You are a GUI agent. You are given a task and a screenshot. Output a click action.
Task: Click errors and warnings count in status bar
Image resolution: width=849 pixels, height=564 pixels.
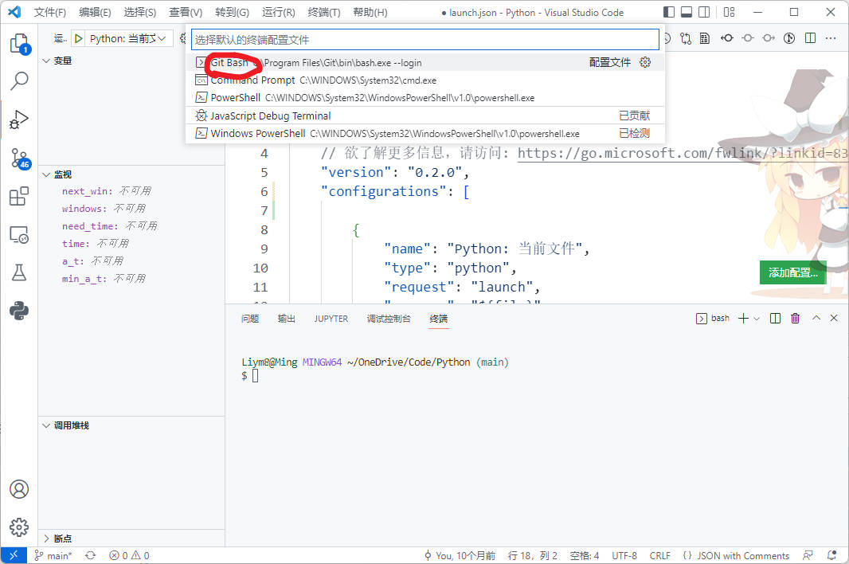click(129, 555)
